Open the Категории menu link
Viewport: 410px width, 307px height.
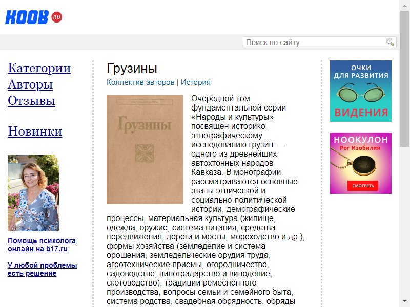pos(39,68)
